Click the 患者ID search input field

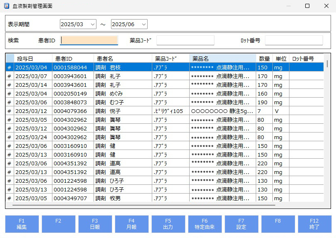89,40
